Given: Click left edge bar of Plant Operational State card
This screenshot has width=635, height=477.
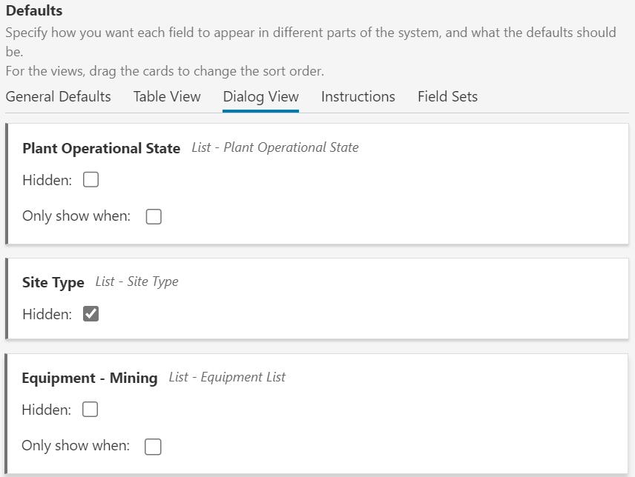Looking at the screenshot, I should (7, 184).
